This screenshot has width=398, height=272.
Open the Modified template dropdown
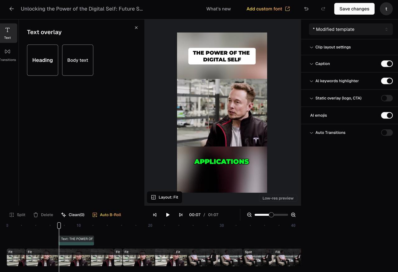pyautogui.click(x=351, y=29)
